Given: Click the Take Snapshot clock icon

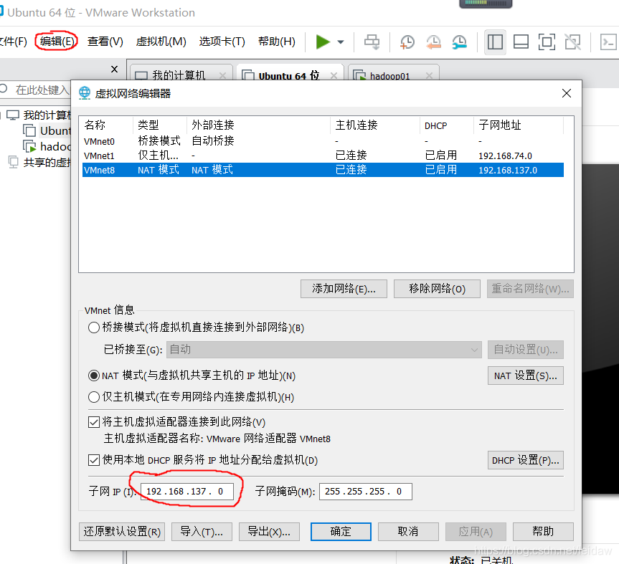Looking at the screenshot, I should 407,42.
